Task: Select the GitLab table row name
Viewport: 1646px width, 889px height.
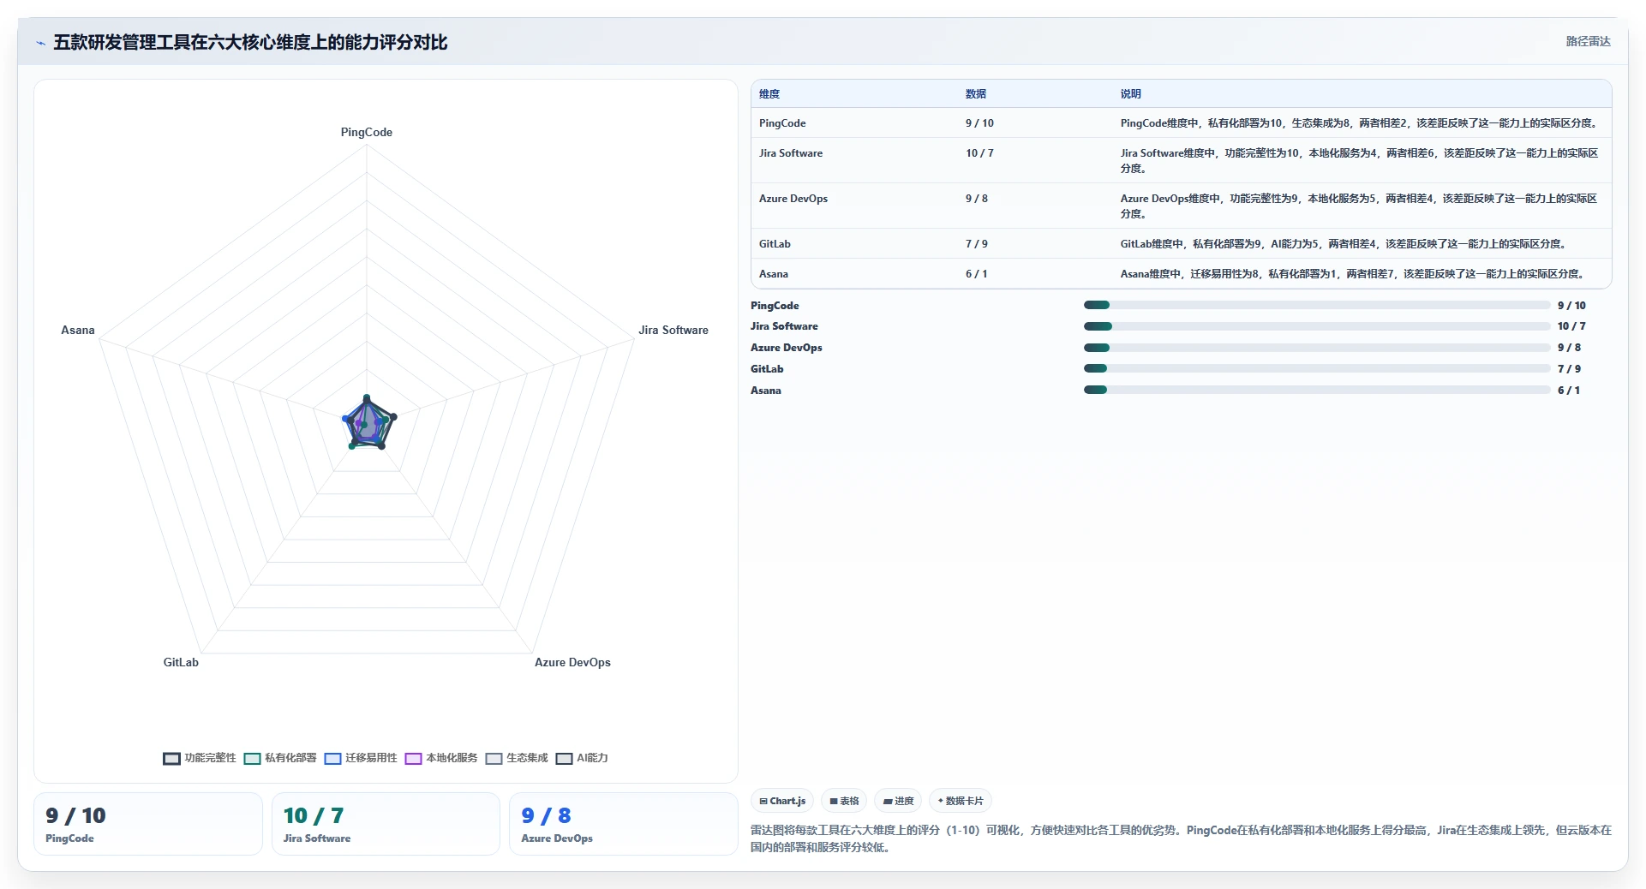Action: pos(775,244)
